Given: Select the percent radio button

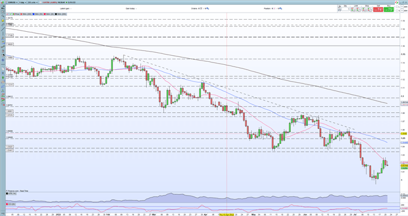Looking at the screenshot, I should click(397, 7).
